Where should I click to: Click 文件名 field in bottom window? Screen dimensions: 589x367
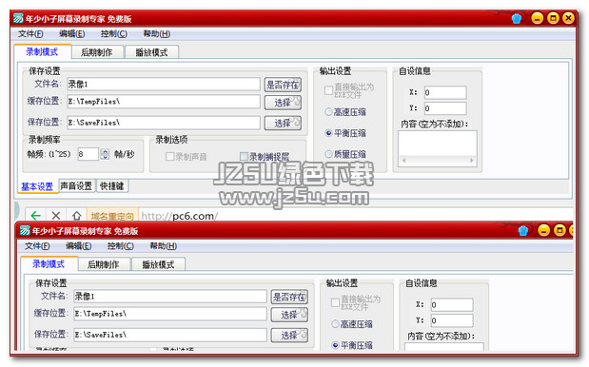click(x=170, y=296)
